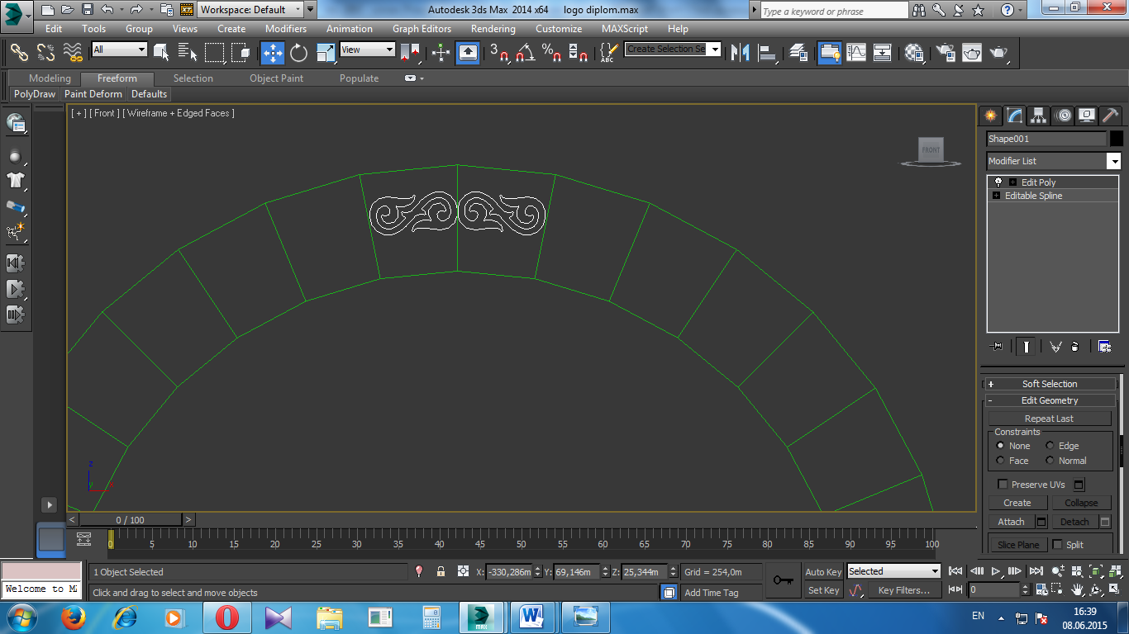Choose Rectangular Selection Region tool
Viewport: 1129px width, 634px height.
click(215, 52)
